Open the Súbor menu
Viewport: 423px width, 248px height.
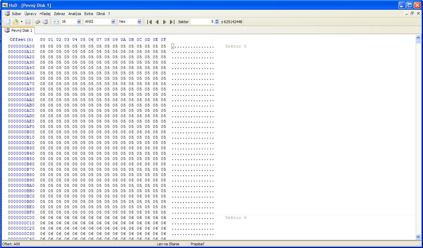coord(16,14)
